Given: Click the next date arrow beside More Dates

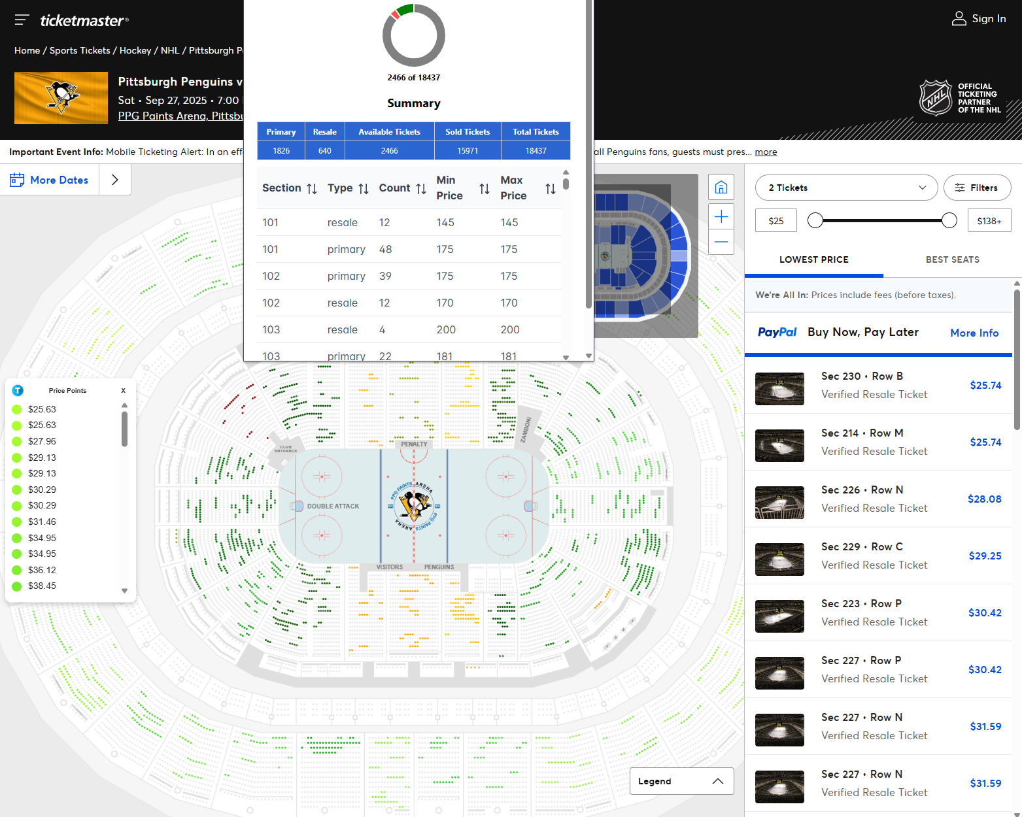Looking at the screenshot, I should point(115,180).
